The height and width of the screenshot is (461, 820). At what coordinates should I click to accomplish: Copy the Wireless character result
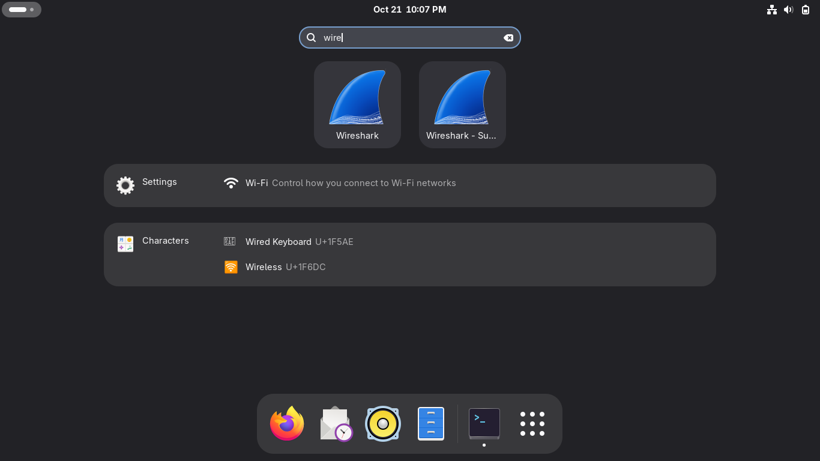(274, 267)
